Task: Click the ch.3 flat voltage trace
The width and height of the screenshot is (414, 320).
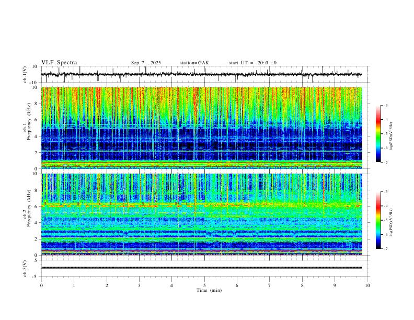Action: tap(201, 268)
